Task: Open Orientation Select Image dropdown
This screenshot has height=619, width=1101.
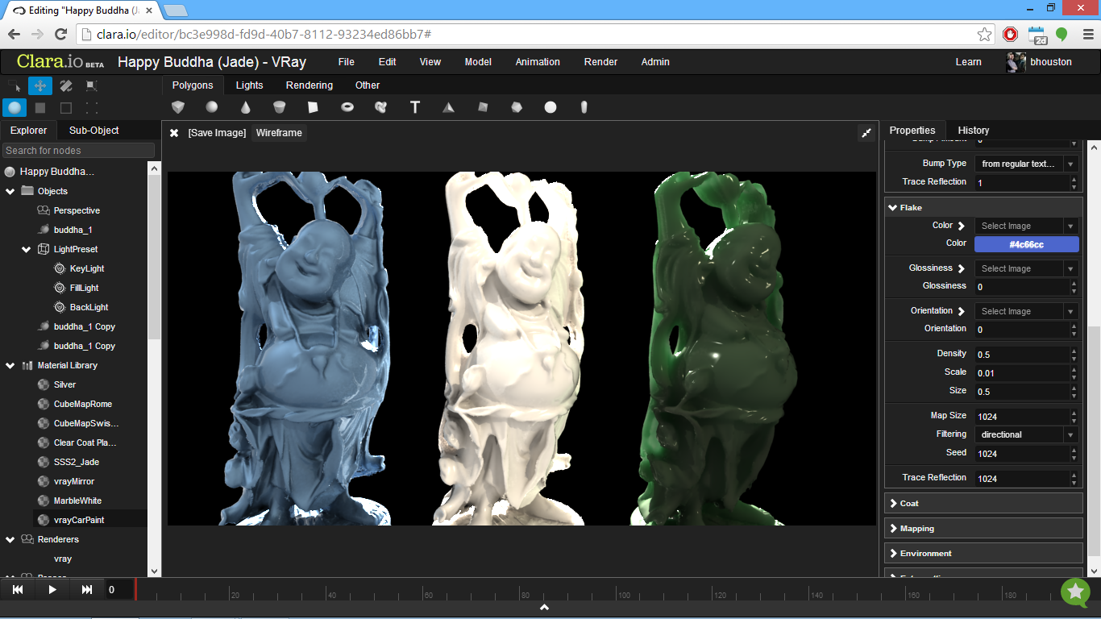Action: pos(1026,311)
